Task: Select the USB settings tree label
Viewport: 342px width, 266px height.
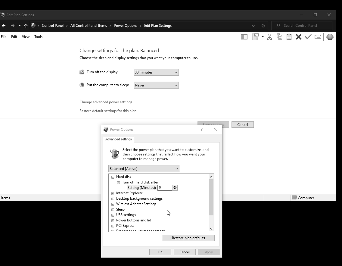Action: [x=126, y=215]
